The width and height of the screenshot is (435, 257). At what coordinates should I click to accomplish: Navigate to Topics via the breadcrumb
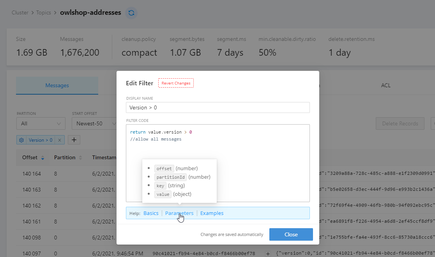44,12
